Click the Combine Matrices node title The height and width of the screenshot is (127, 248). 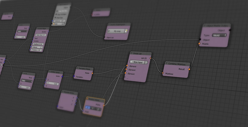[x=177, y=64]
